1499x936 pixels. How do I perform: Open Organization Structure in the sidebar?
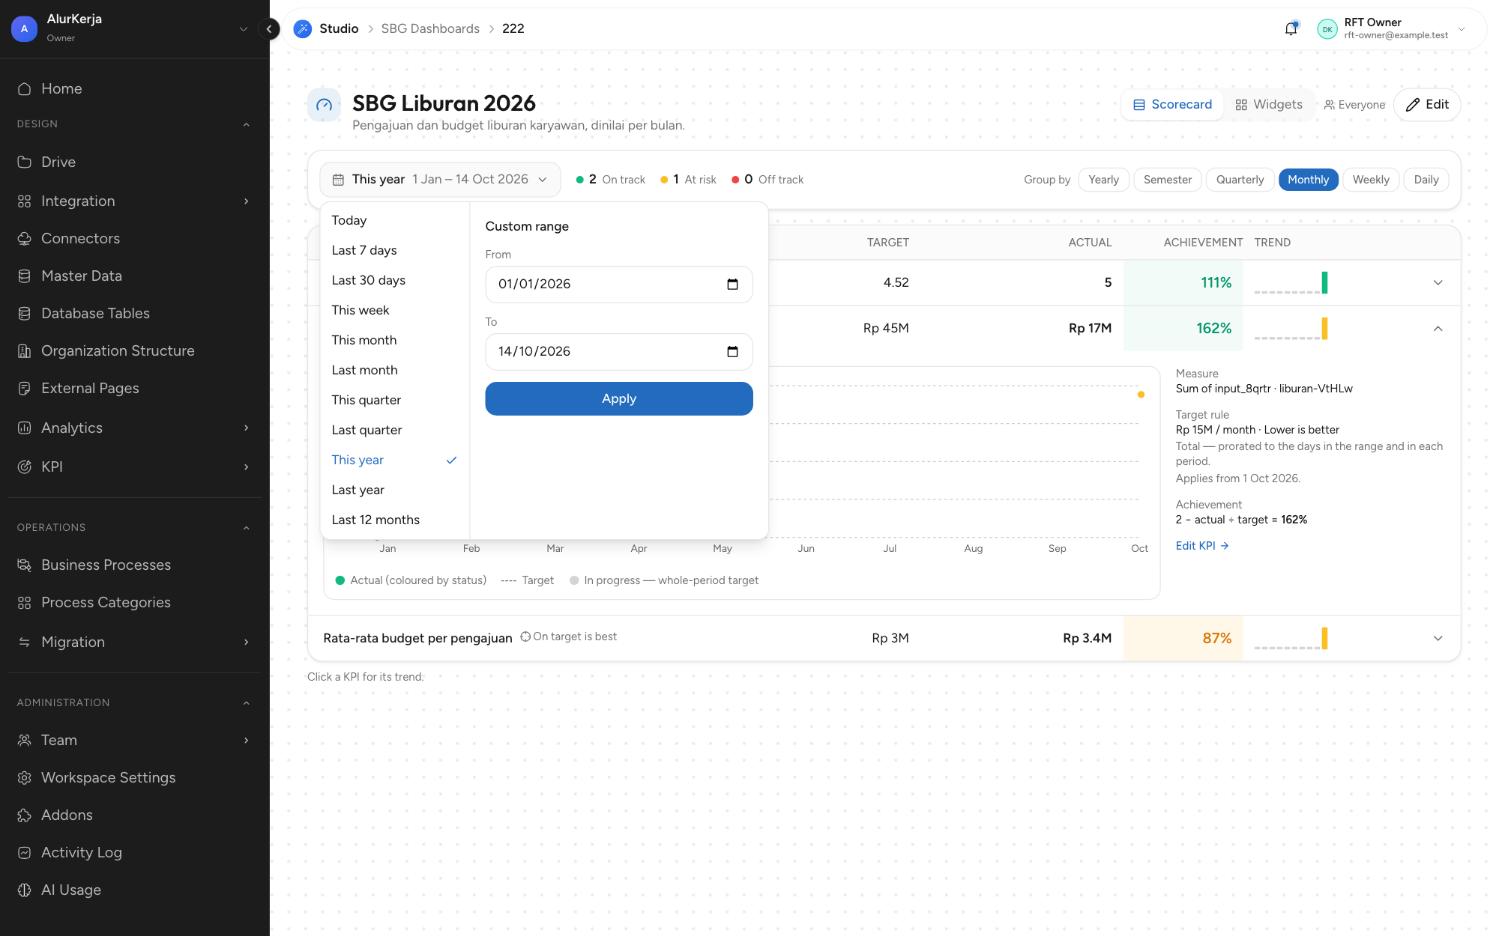click(135, 350)
